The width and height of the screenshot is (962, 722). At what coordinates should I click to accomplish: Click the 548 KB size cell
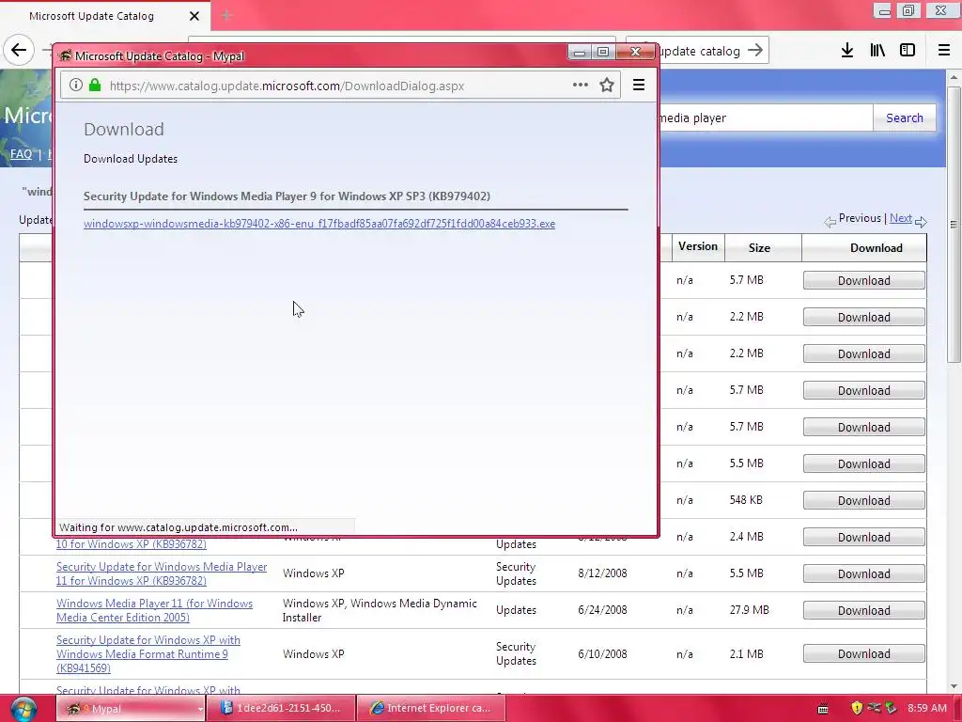(746, 500)
